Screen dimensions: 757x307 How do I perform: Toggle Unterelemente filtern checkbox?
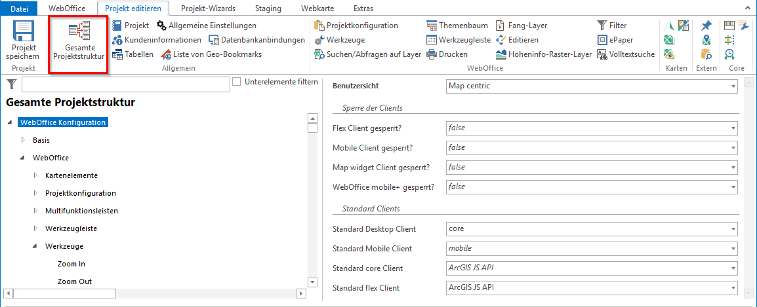click(237, 82)
